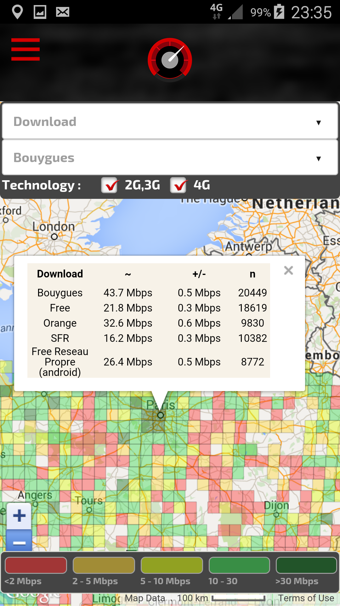Select the dark green >30 Mbps swatch

pyautogui.click(x=306, y=565)
